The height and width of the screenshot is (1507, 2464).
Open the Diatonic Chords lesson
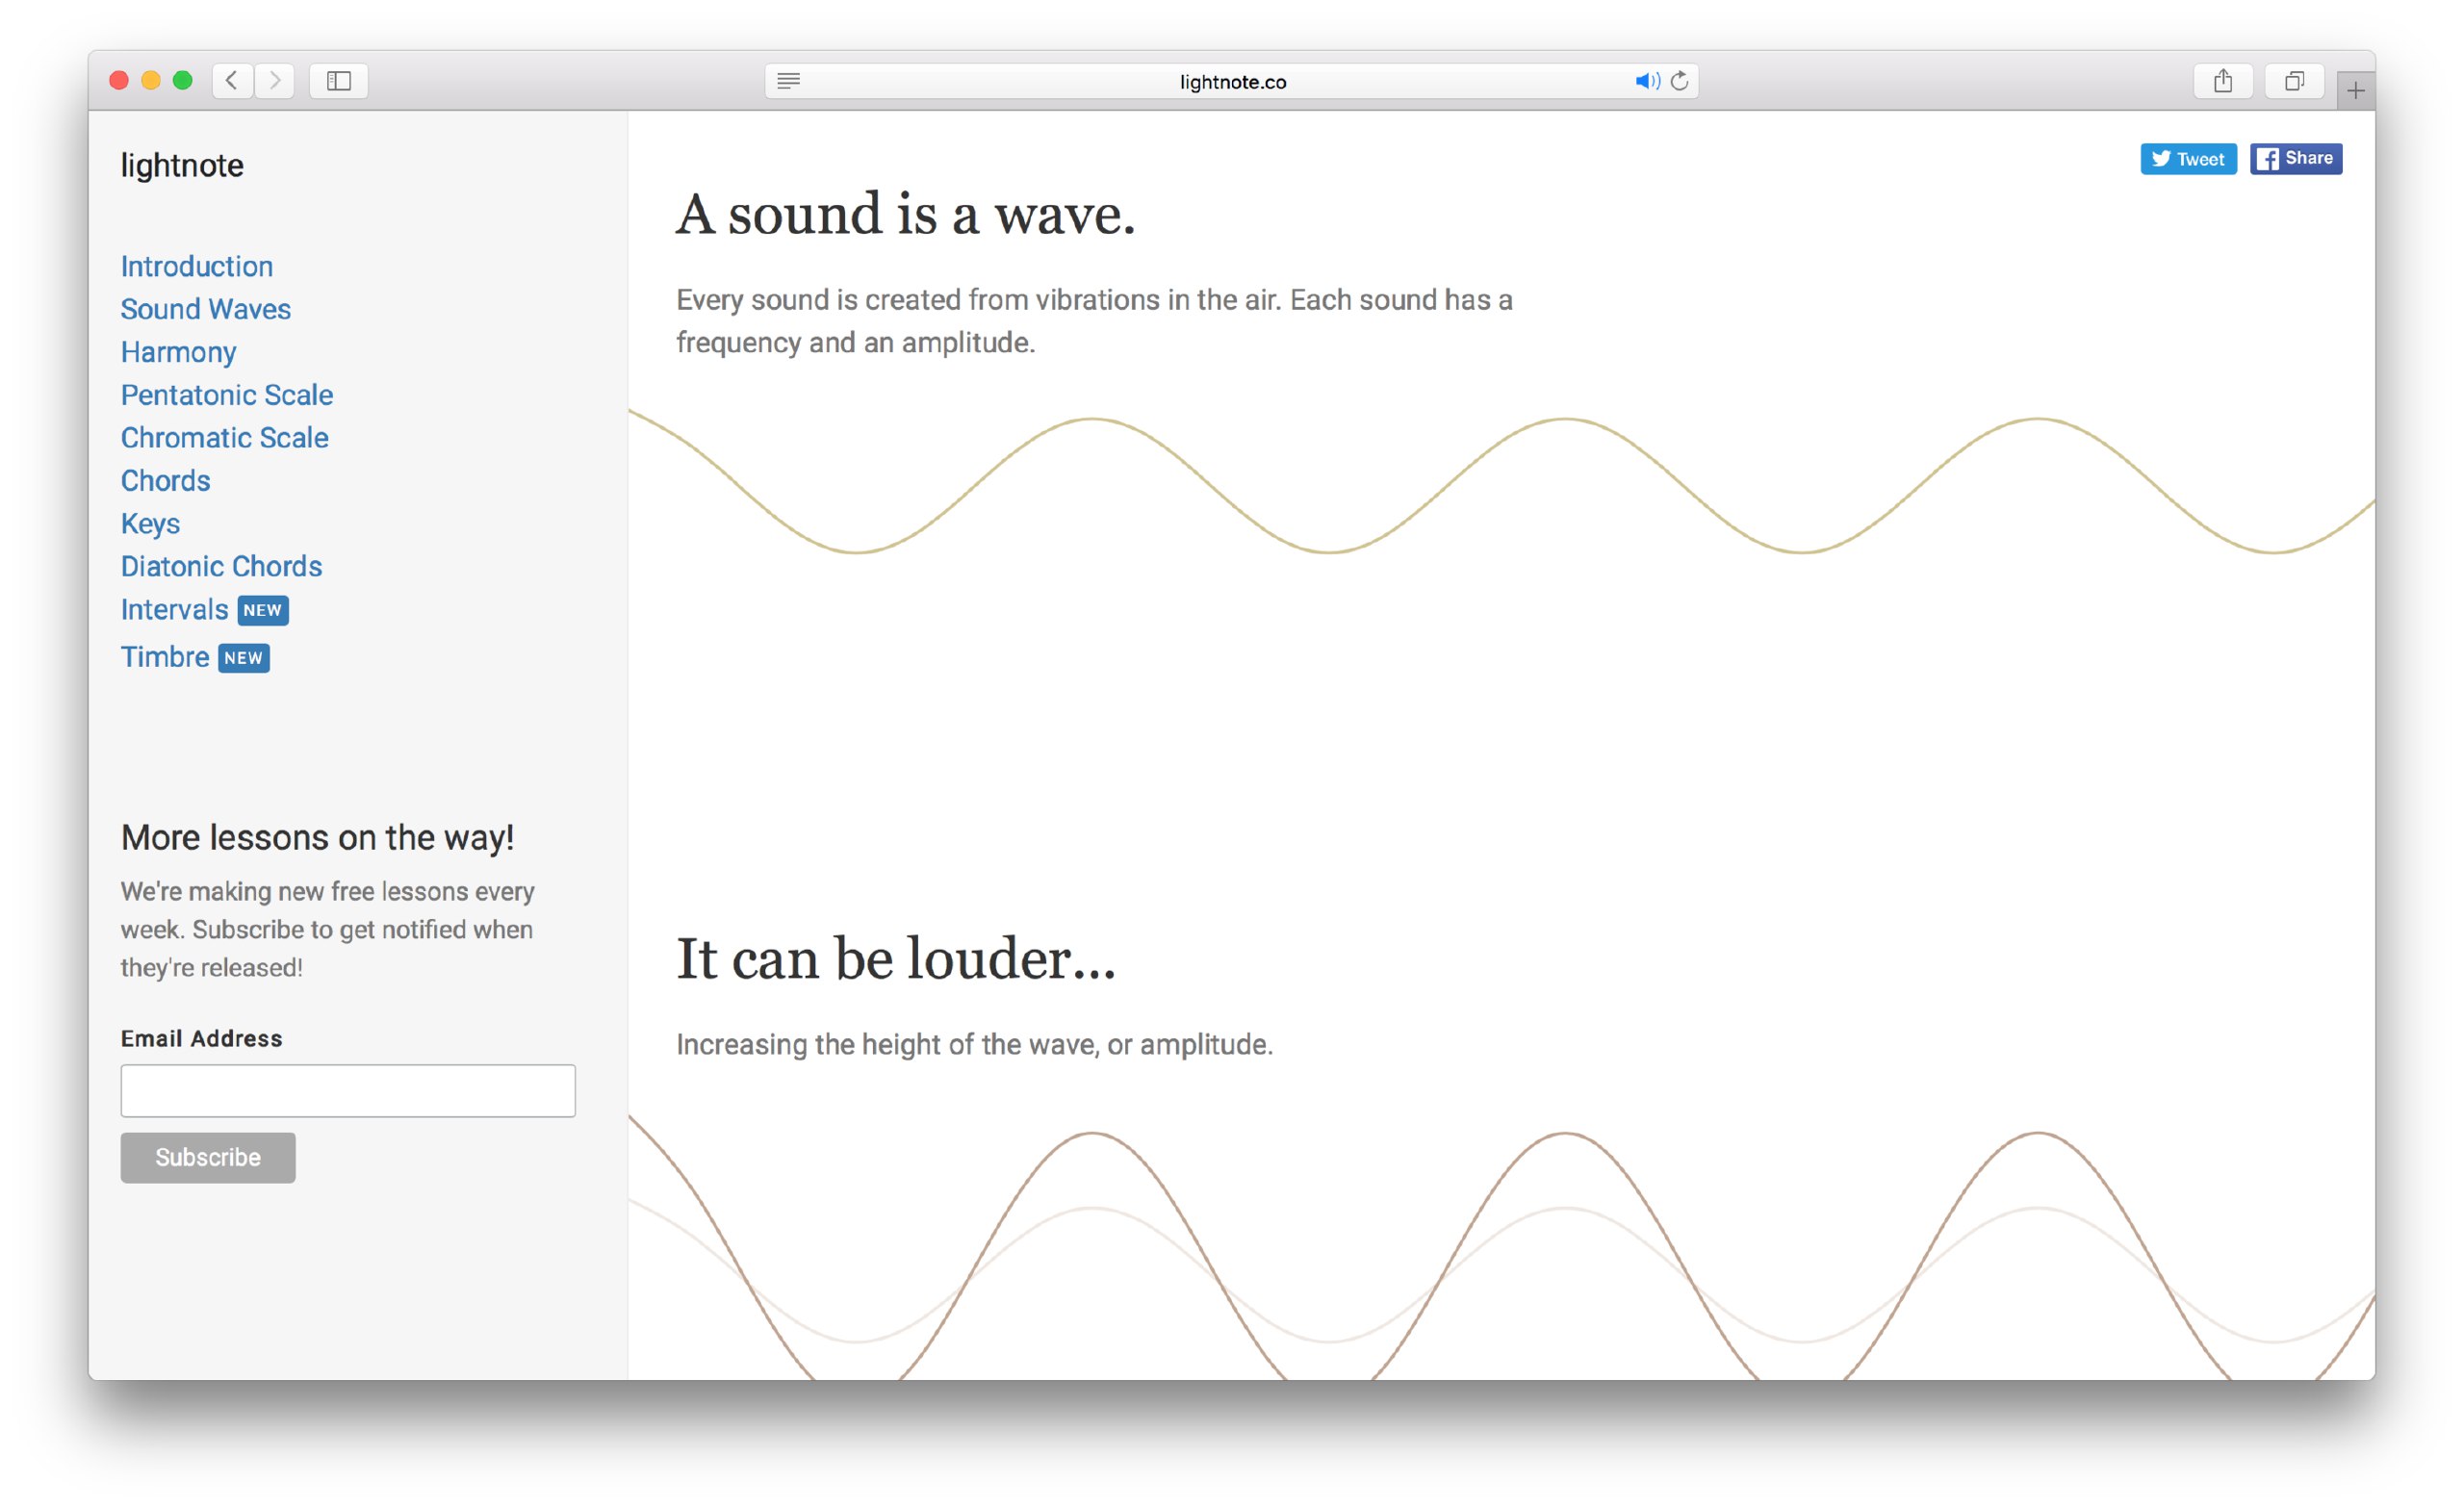(x=222, y=566)
